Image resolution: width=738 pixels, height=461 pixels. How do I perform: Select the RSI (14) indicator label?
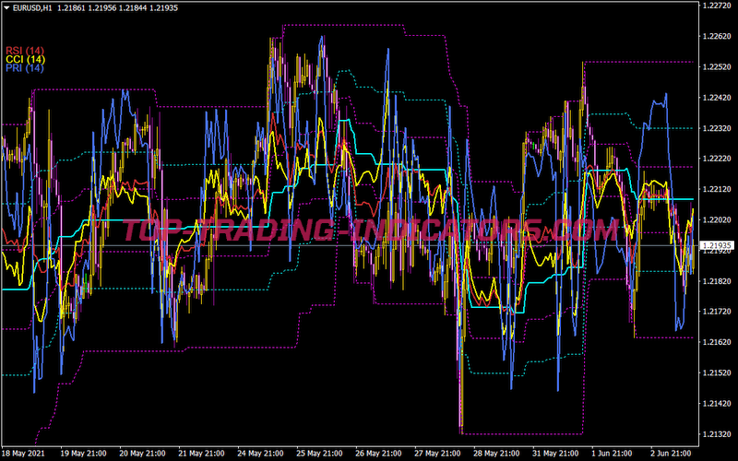[25, 51]
